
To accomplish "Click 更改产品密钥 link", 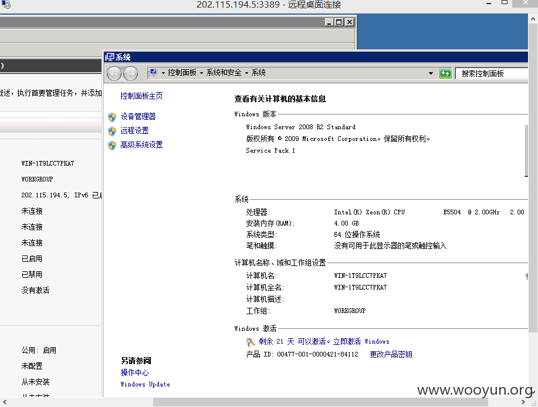I will (x=391, y=355).
